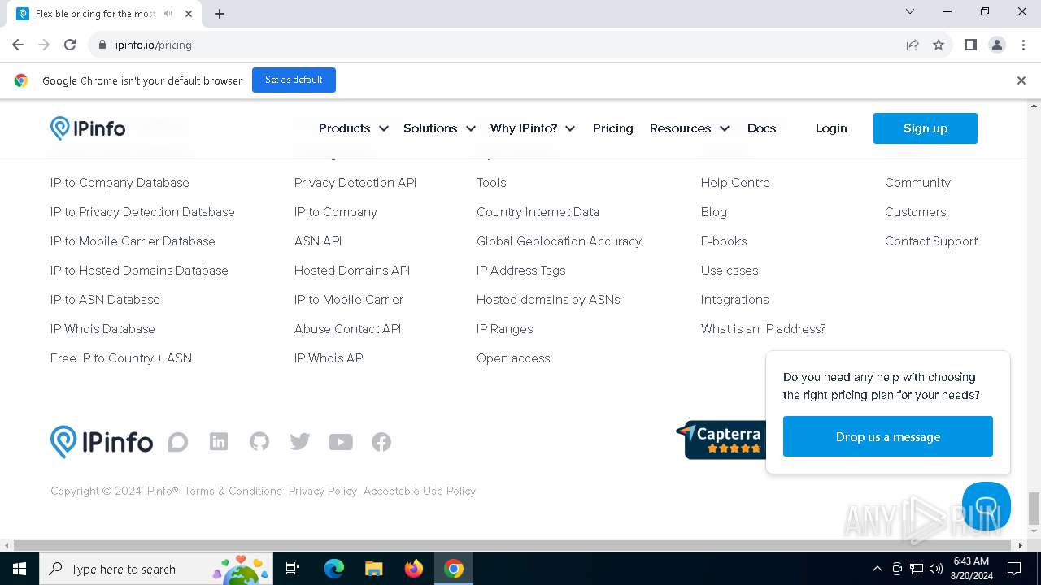Open Terms & Conditions footer link
This screenshot has width=1041, height=585.
coord(233,491)
